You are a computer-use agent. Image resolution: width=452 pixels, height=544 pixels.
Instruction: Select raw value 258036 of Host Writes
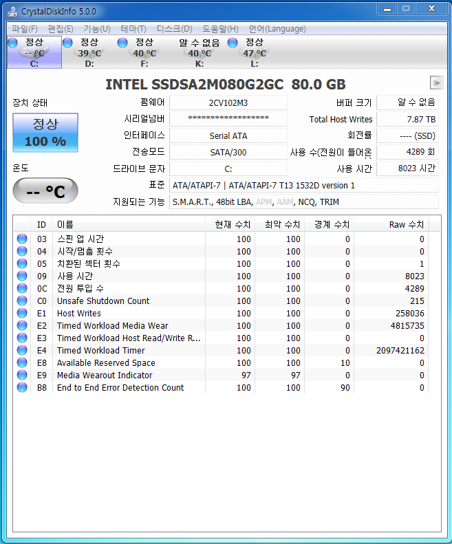(x=409, y=313)
